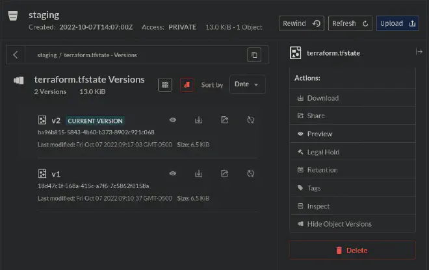Click Hide Object Versions
Screen dimensions: 429x270
(352, 224)
